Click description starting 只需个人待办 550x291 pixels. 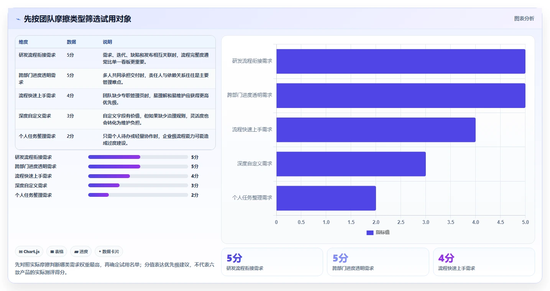click(x=156, y=139)
